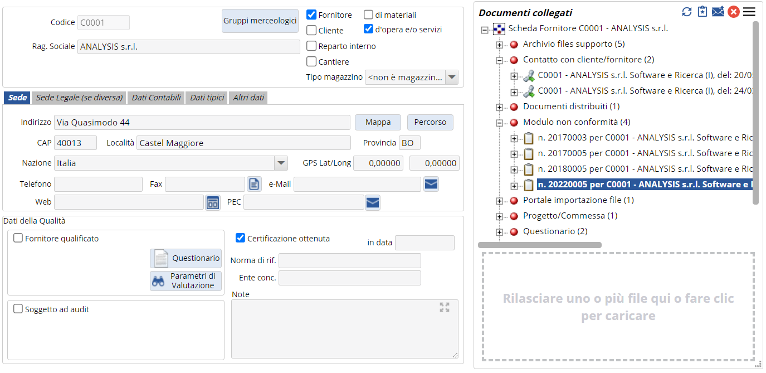
Task: Open the hamburger menu in Documenti collegati
Action: tap(749, 12)
